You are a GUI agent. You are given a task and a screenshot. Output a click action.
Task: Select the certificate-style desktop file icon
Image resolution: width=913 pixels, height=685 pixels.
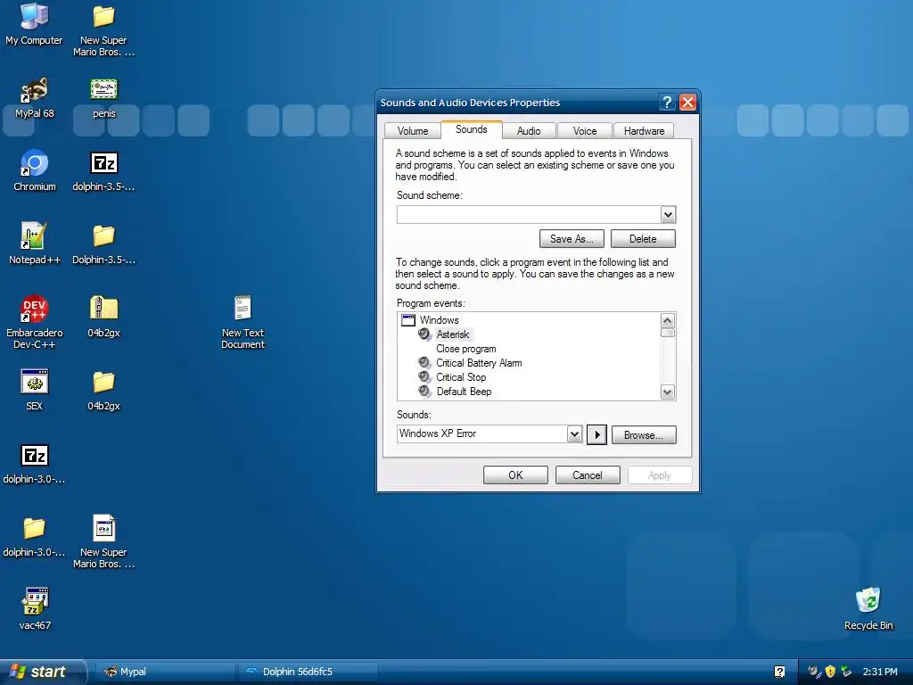click(x=103, y=98)
